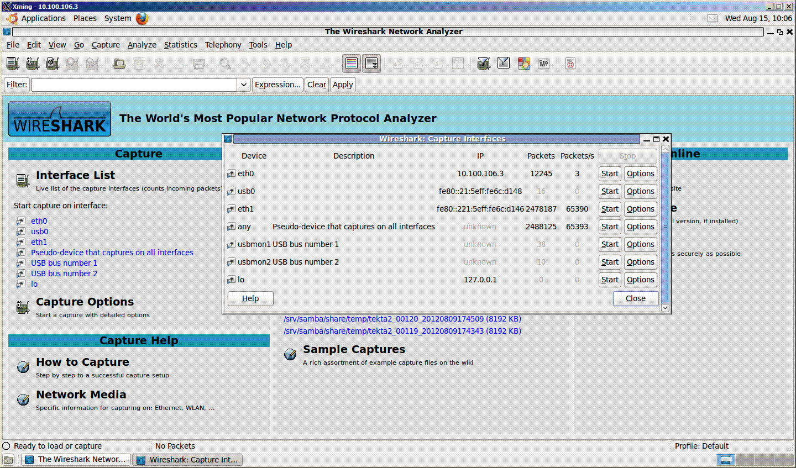This screenshot has height=468, width=796.
Task: Click the Help lifebuoy toolbar icon
Action: tap(570, 64)
